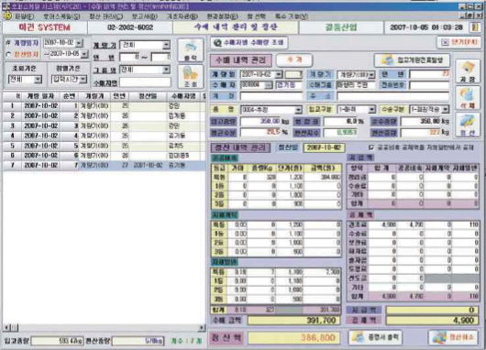Open the 품명 dropdown list
Viewport: 486px width, 350px height.
(x=298, y=110)
